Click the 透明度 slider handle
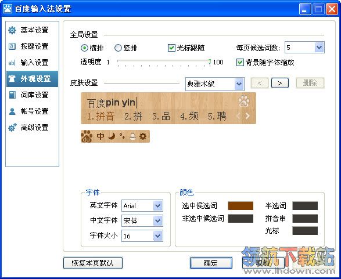The width and height of the screenshot is (341, 279). [x=210, y=61]
